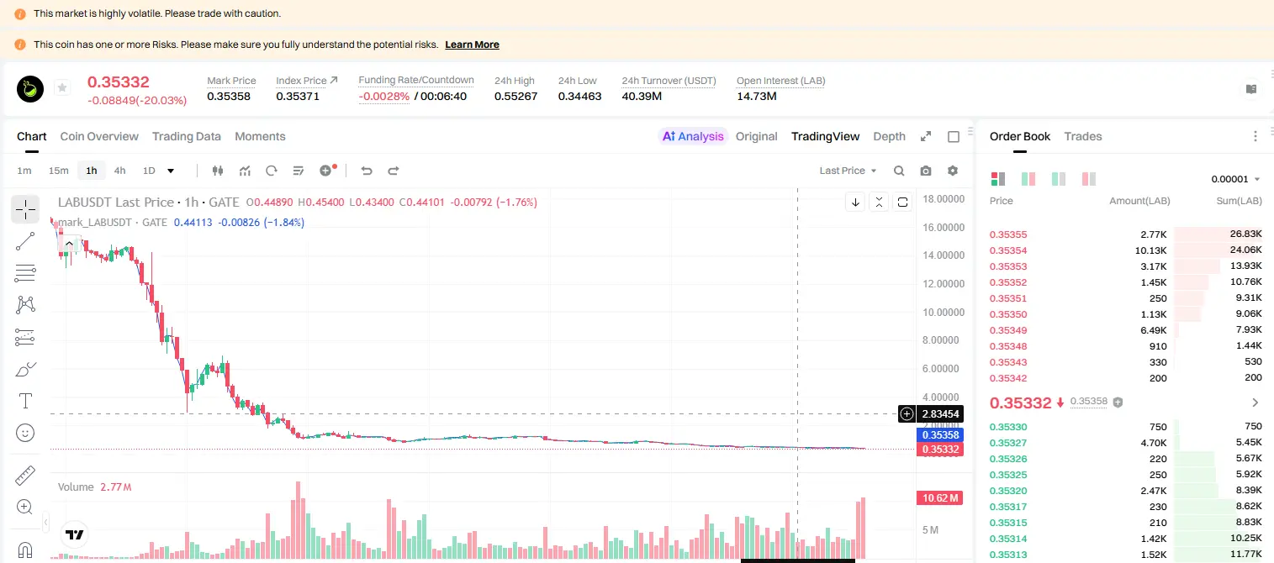
Task: Add LAB to favorites with star
Action: pos(62,87)
